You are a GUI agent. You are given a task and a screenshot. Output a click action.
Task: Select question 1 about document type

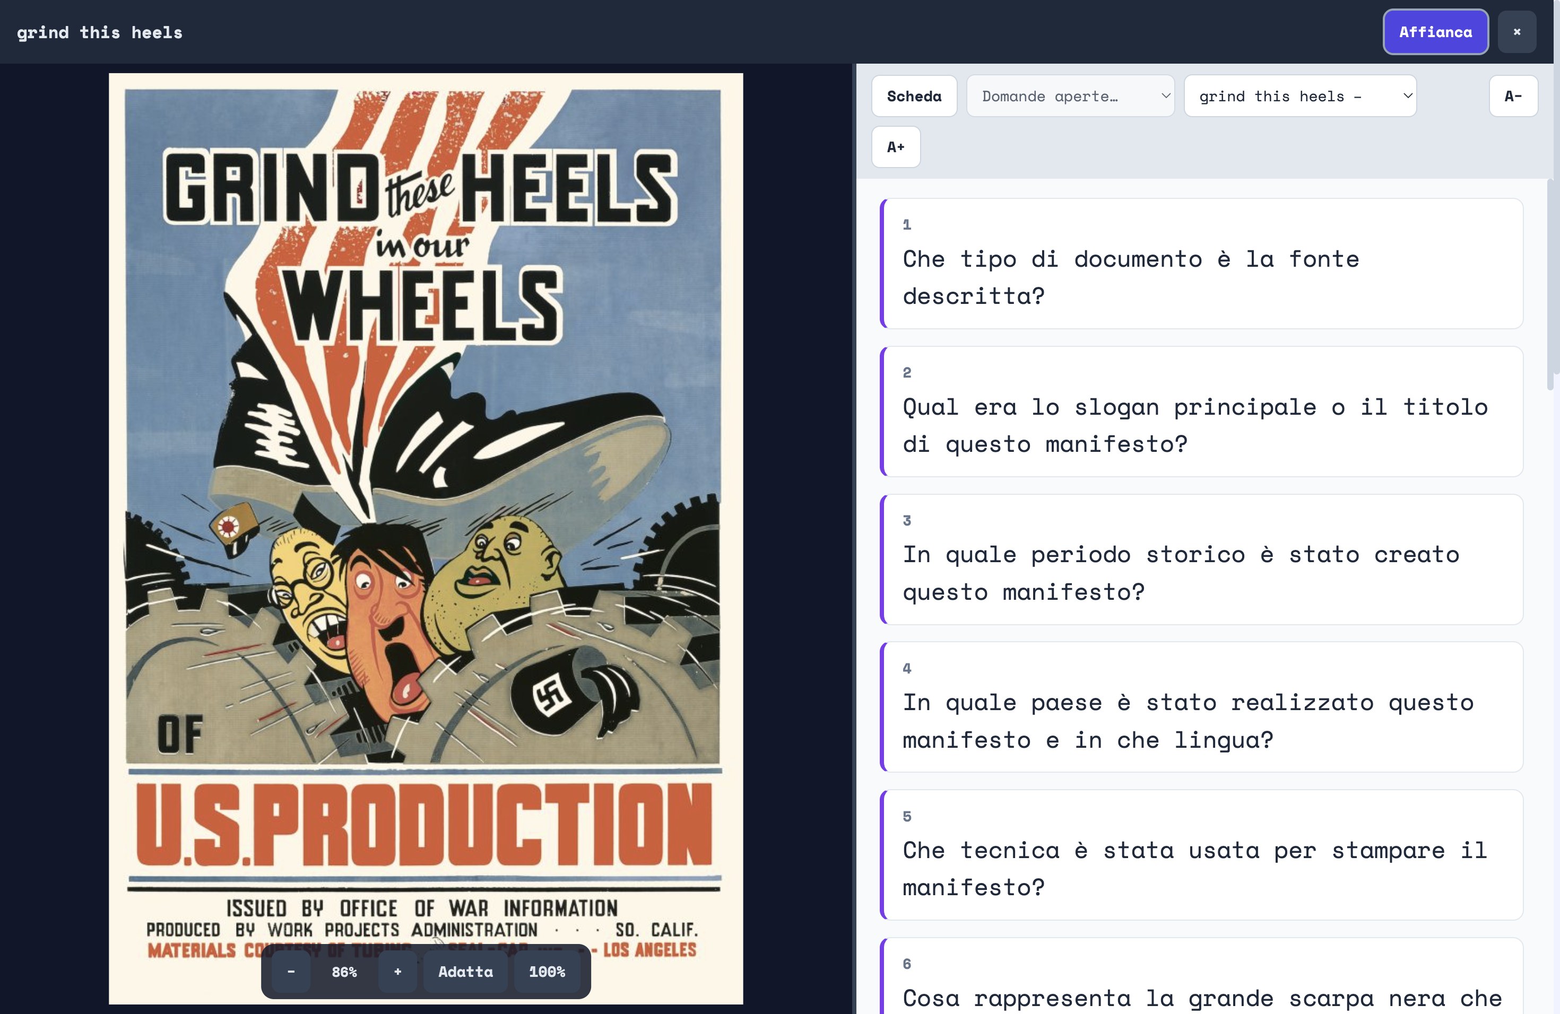[x=1201, y=264]
